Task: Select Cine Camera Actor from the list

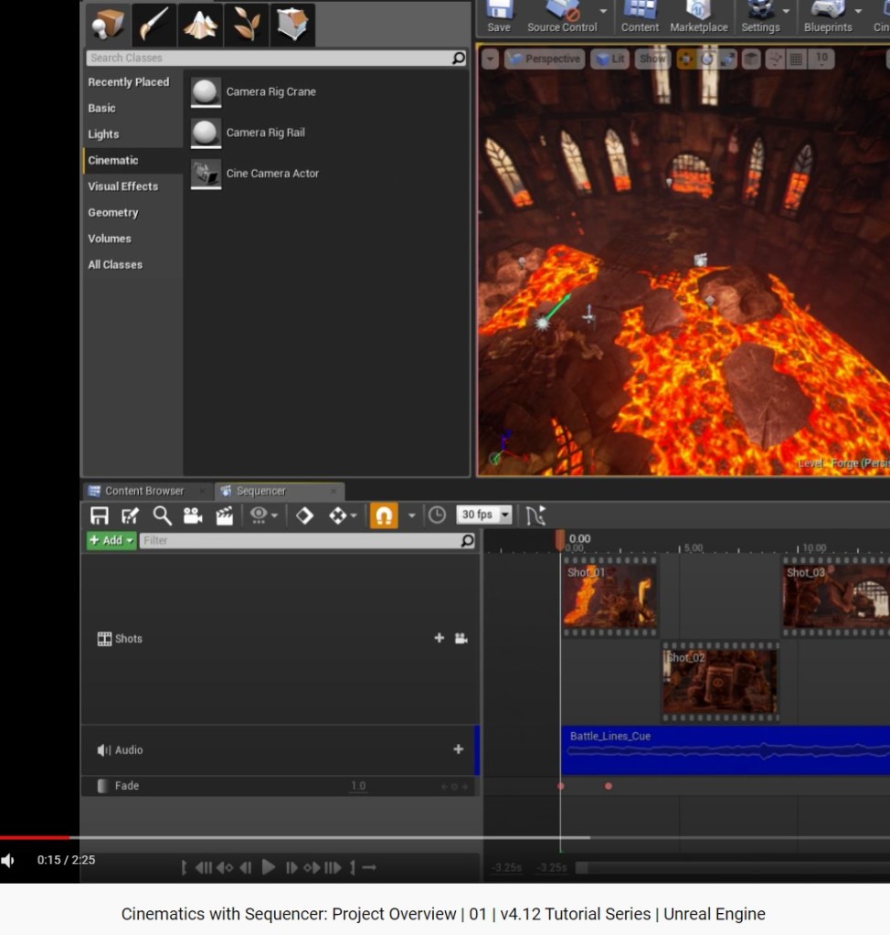Action: pos(272,174)
